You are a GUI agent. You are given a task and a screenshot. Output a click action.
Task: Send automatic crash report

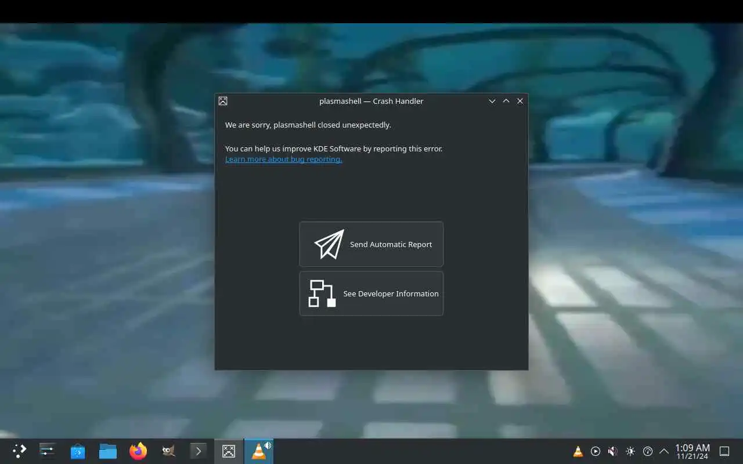point(371,244)
